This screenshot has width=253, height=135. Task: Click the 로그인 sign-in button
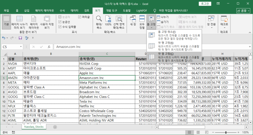click(x=205, y=4)
